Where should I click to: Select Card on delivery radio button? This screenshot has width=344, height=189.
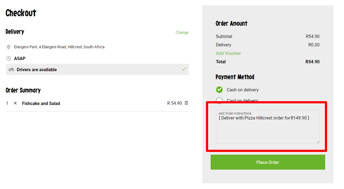pyautogui.click(x=219, y=100)
